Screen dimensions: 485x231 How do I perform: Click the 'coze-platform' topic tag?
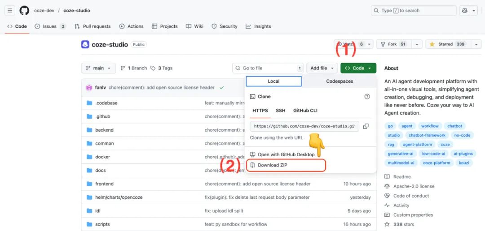pos(436,163)
